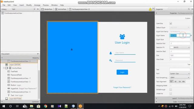Expand the Controller section
The image size is (194, 109).
click(x=2, y=102)
